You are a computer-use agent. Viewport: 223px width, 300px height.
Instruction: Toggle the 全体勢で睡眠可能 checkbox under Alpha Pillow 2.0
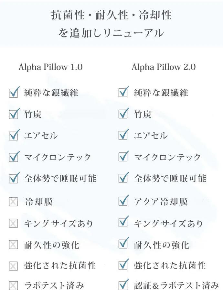point(123,178)
